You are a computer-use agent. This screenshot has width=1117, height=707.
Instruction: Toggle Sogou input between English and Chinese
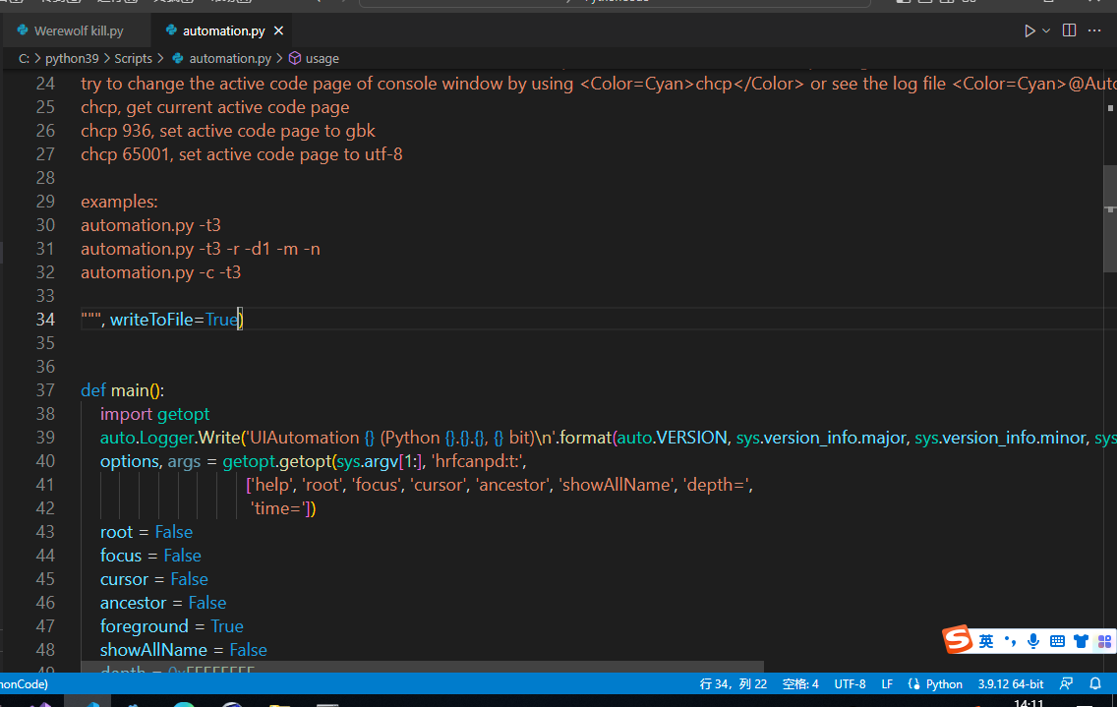[985, 641]
